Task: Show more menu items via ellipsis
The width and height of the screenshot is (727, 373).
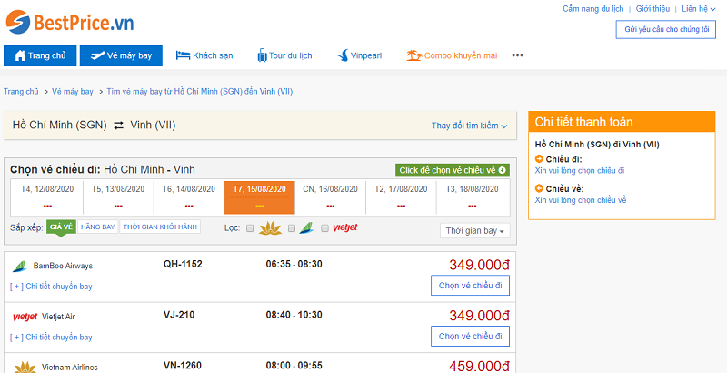Action: [517, 55]
